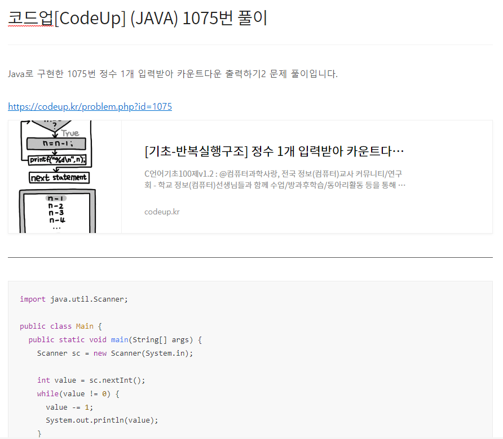Click the code line public class Main
The image size is (503, 439).
[61, 326]
